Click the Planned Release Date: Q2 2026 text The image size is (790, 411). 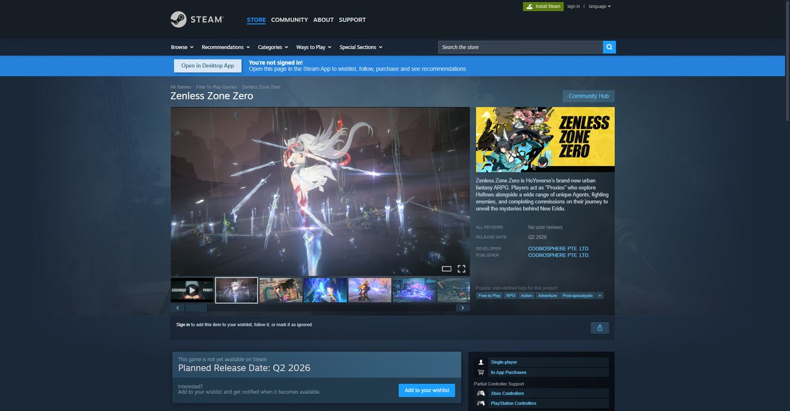[x=244, y=368]
